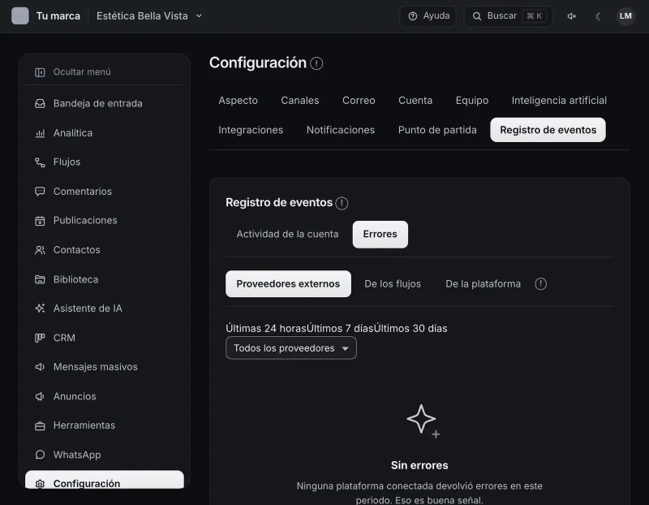
Task: Select De los flujos error filter
Action: [x=393, y=284]
